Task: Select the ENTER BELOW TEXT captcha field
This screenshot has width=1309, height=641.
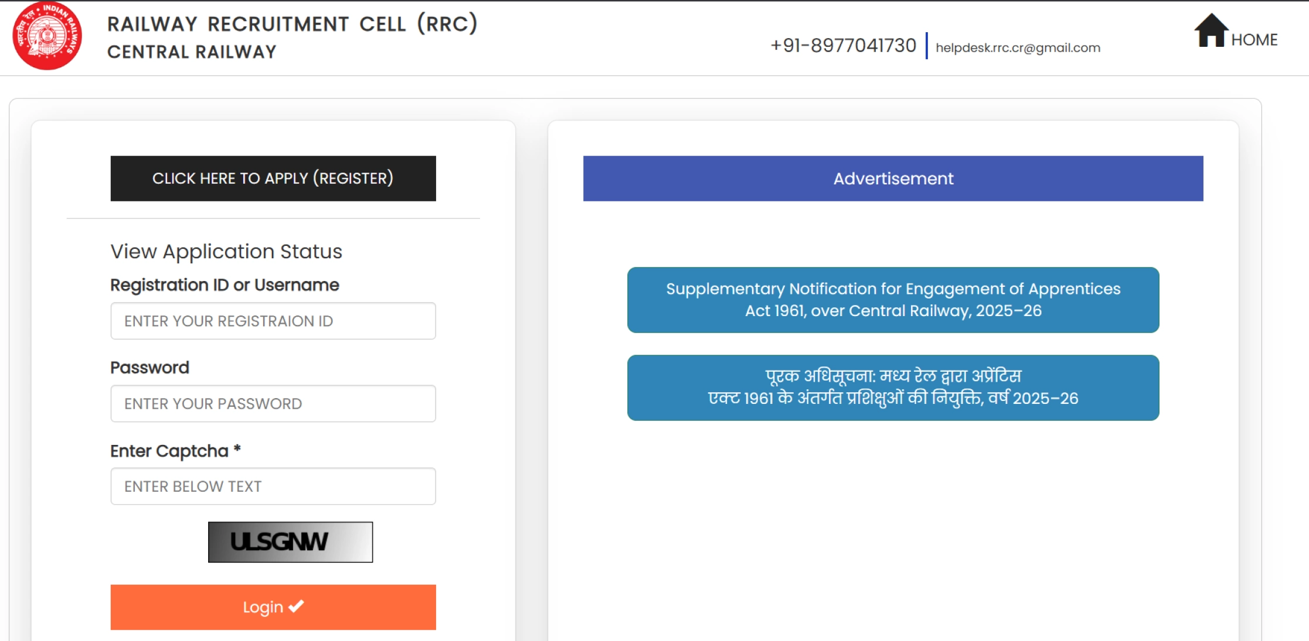Action: coord(273,486)
